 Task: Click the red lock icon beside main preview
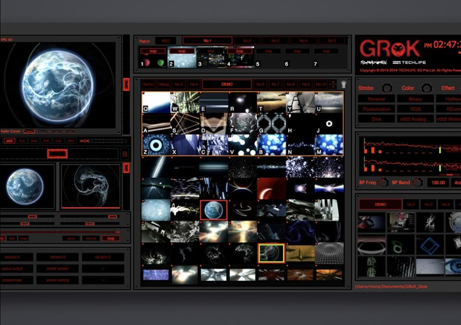click(126, 84)
